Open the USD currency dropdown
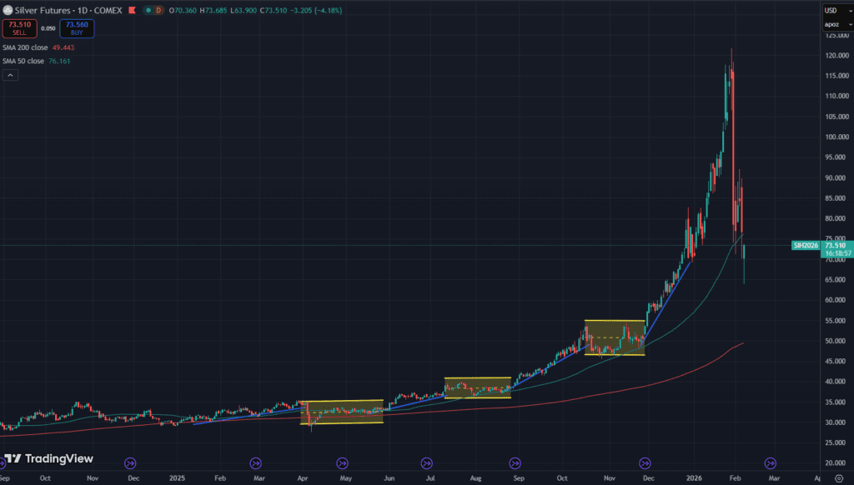Viewport: 854px width, 485px height. [x=833, y=10]
